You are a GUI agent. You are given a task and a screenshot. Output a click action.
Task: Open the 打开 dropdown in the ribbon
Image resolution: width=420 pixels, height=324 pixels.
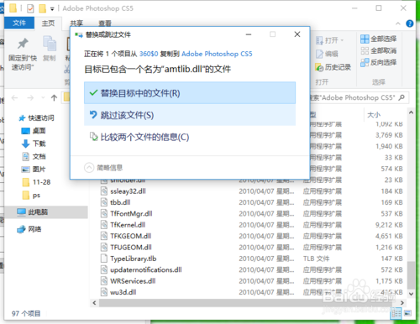point(329,40)
